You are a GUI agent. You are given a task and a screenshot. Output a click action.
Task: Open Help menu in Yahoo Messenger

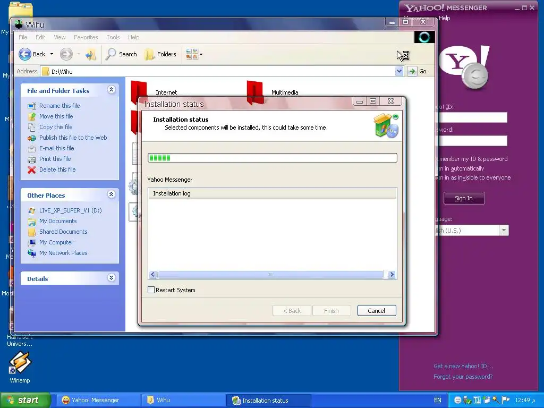pos(445,18)
